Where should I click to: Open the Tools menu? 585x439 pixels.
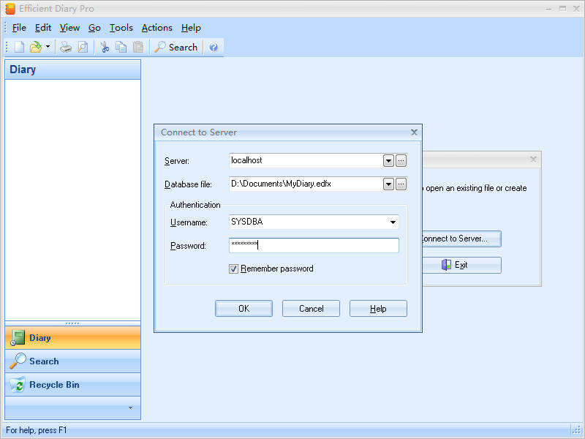(x=121, y=28)
